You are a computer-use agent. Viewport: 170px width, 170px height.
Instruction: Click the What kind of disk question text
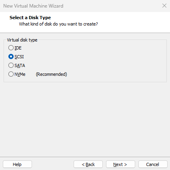tap(58, 24)
